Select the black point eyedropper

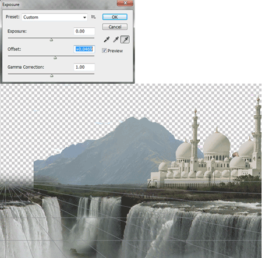tap(107, 40)
